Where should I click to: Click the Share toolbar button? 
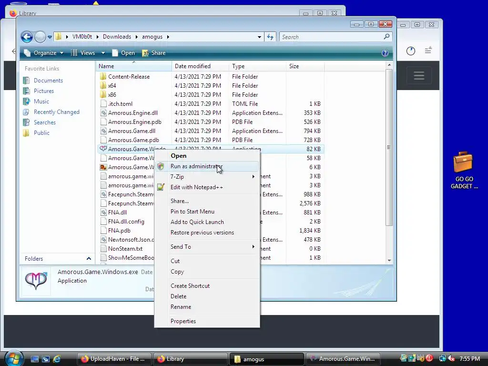[x=154, y=53]
